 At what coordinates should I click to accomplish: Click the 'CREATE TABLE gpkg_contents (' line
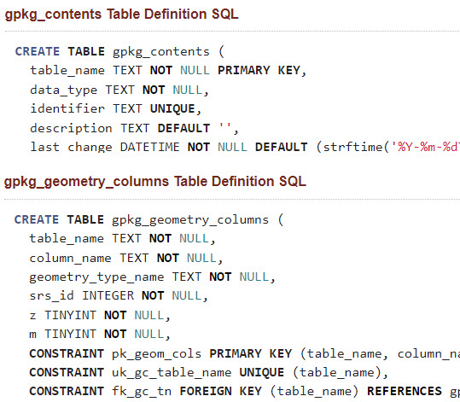119,52
